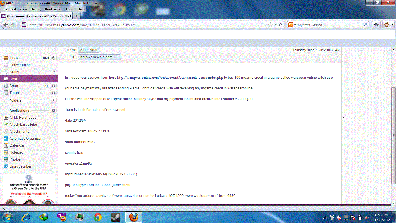Open the Attachments application
Image resolution: width=396 pixels, height=223 pixels.
[x=19, y=131]
